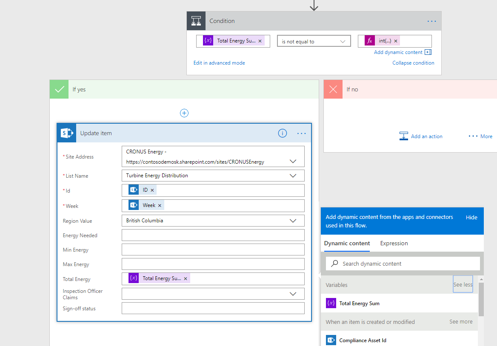The height and width of the screenshot is (346, 497).
Task: Open the Region Value dropdown
Action: click(x=293, y=221)
